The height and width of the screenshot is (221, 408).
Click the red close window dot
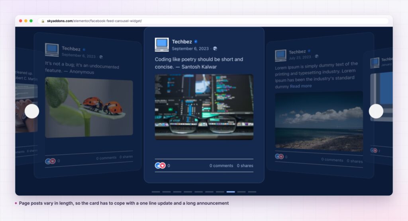click(x=21, y=21)
